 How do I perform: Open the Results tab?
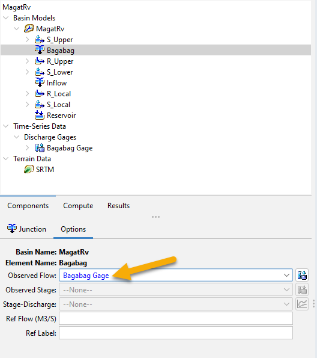pyautogui.click(x=118, y=206)
